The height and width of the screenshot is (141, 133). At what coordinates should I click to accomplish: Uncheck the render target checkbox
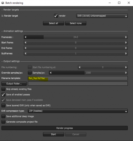click(56, 16)
